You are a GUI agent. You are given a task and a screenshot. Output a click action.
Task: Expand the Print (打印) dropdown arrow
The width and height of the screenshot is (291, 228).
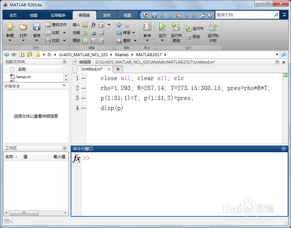click(x=64, y=41)
